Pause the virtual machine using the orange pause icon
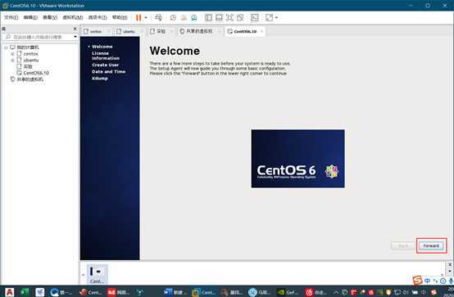Viewport: 454px width, 297px height. pyautogui.click(x=138, y=18)
